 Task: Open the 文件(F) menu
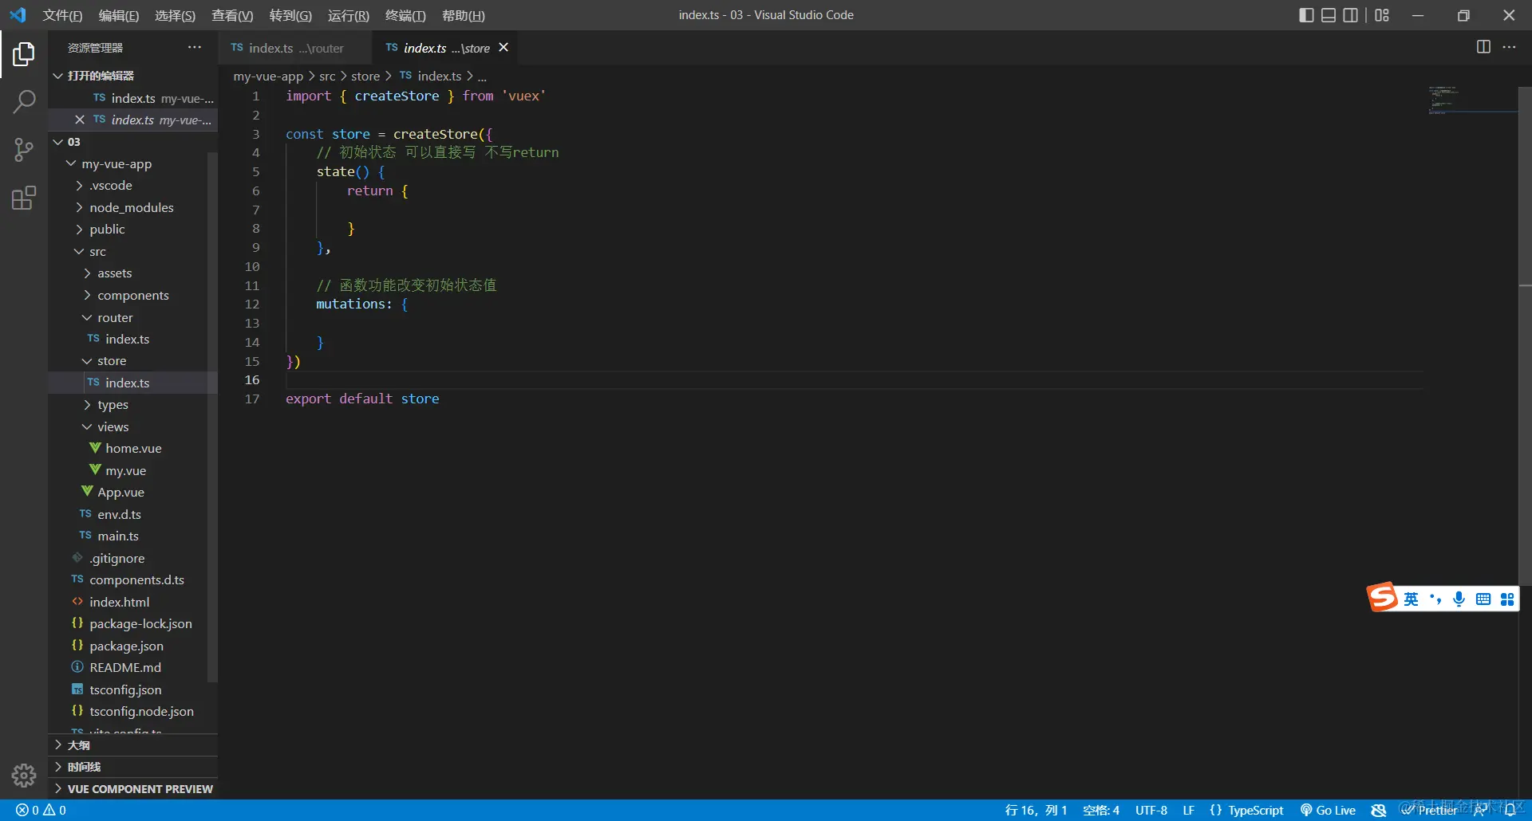[62, 15]
